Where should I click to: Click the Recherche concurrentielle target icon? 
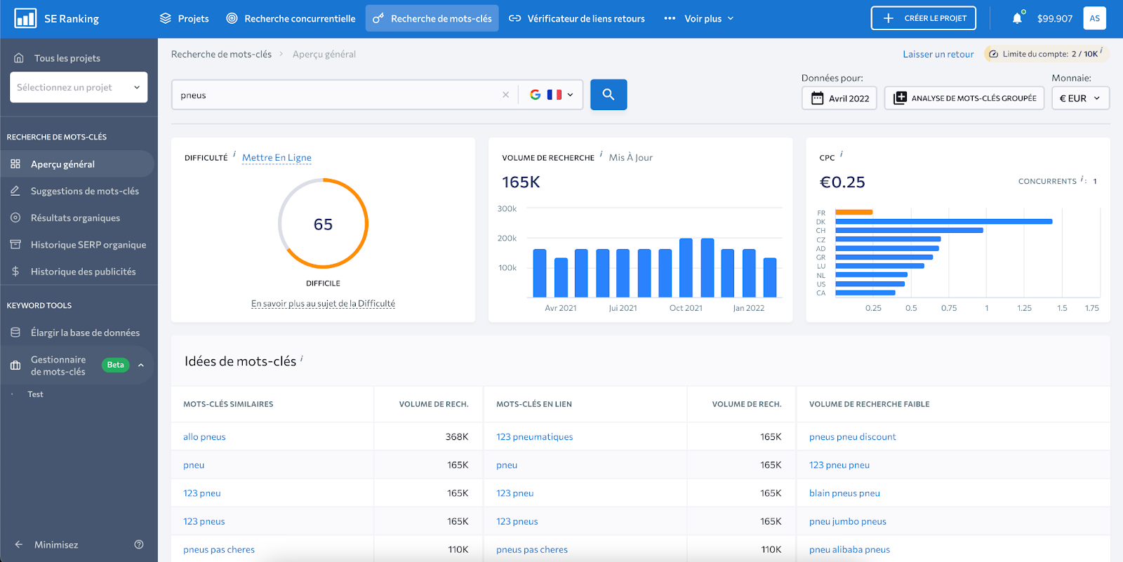click(x=232, y=18)
